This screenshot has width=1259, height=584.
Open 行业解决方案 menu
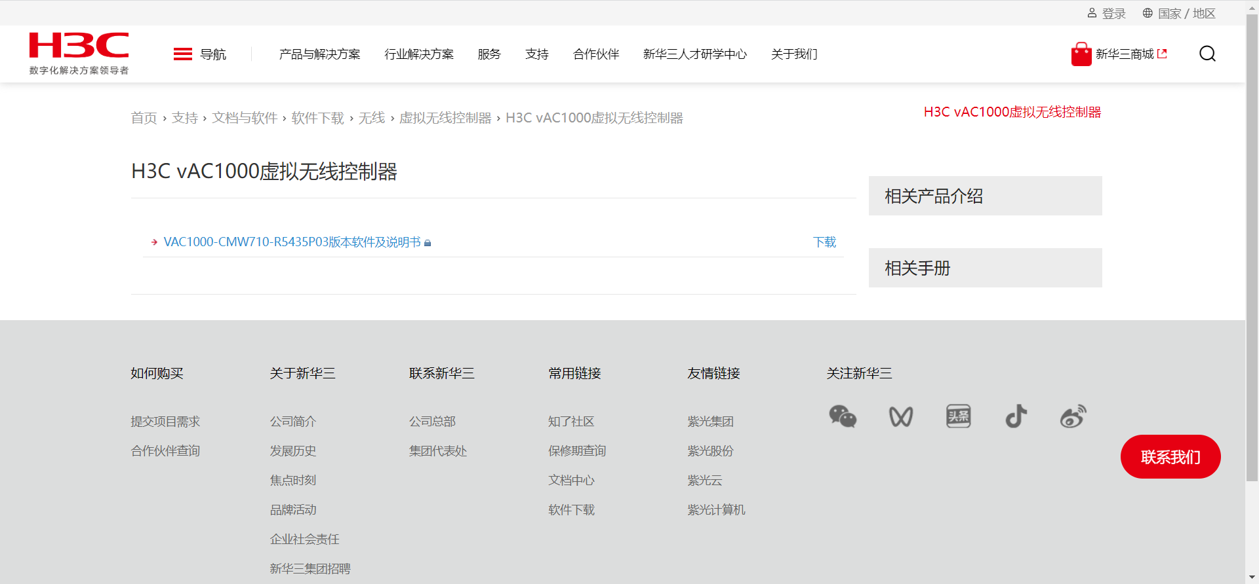(x=419, y=54)
